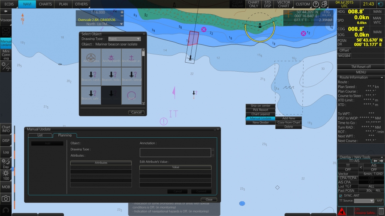Click the north arrow compass icon
This screenshot has width=385, height=216.
pos(22,19)
